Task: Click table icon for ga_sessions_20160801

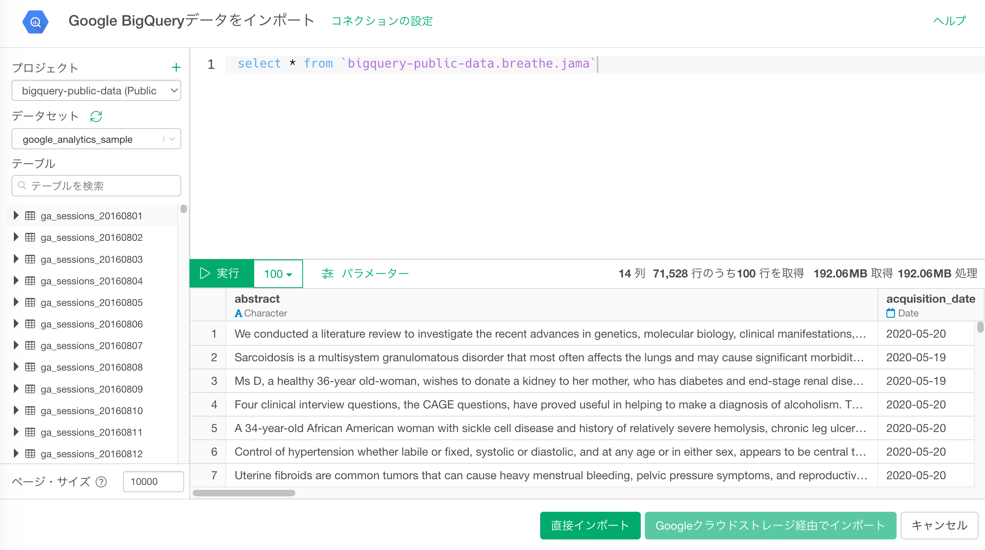Action: coord(30,216)
